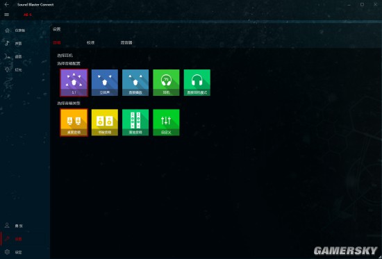Switch to the red speakers tab
The width and height of the screenshot is (382, 259).
point(57,42)
